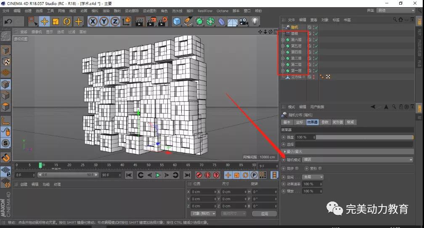424x228 pixels.
Task: Open the spline pen tool
Action: click(x=188, y=21)
